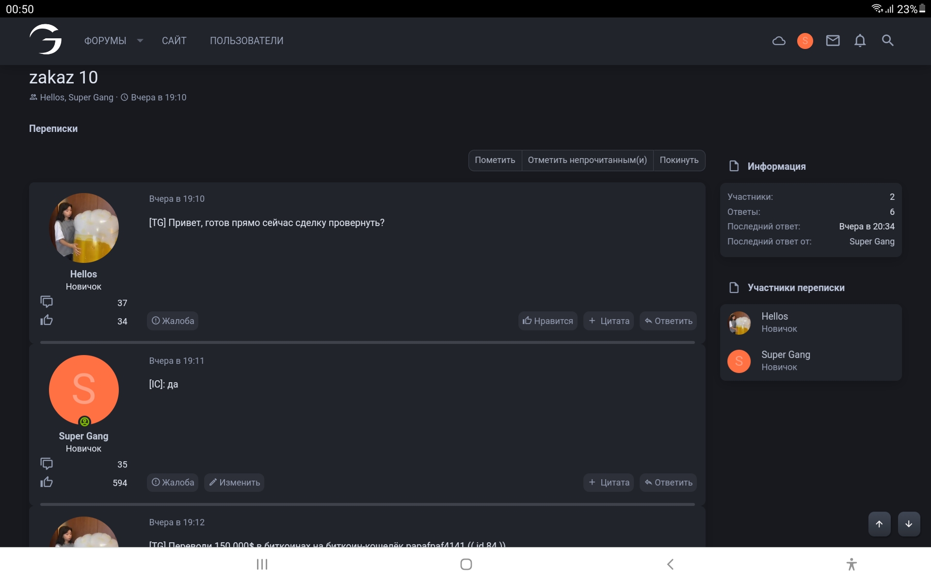Click Изменить on Super Gang's message
The width and height of the screenshot is (931, 582).
234,483
